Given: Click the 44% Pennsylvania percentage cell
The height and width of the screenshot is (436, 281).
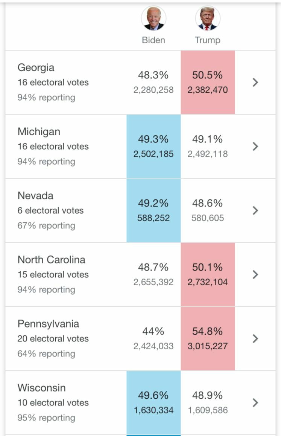Looking at the screenshot, I should pyautogui.click(x=153, y=332).
